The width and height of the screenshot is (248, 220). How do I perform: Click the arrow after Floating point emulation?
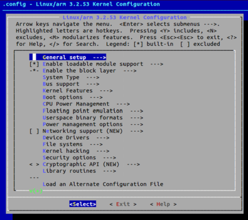(137, 111)
